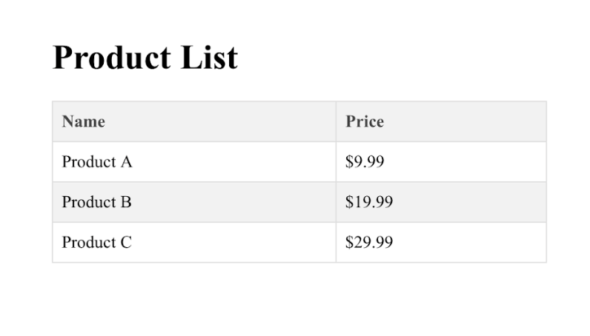Select the Price column header
The width and height of the screenshot is (590, 336).
click(x=365, y=121)
